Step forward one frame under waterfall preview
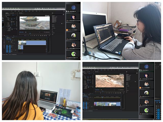 pos(112,93)
